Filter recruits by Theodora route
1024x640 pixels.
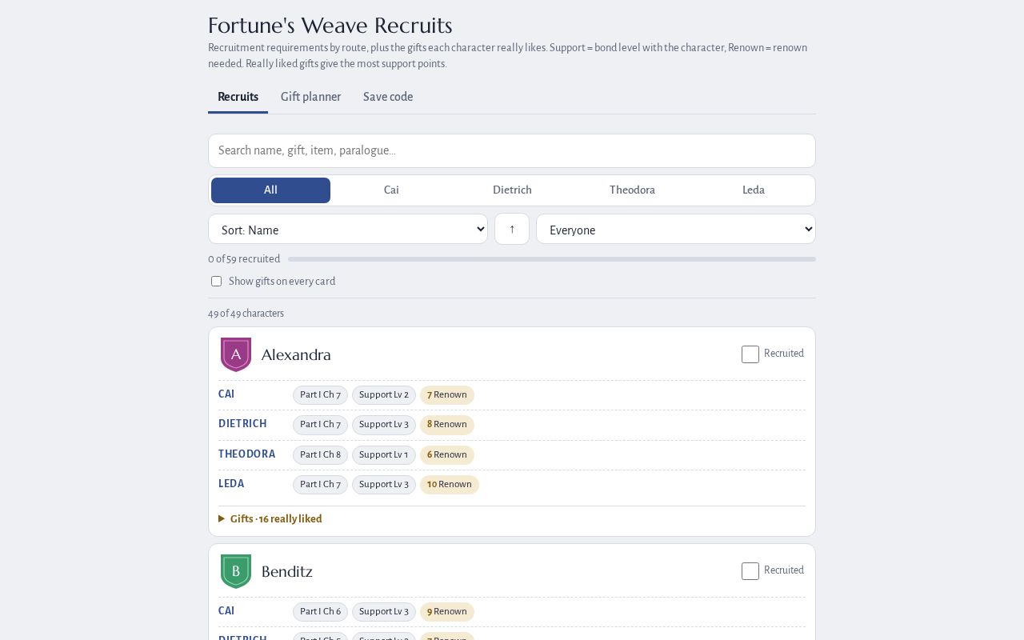click(x=633, y=190)
